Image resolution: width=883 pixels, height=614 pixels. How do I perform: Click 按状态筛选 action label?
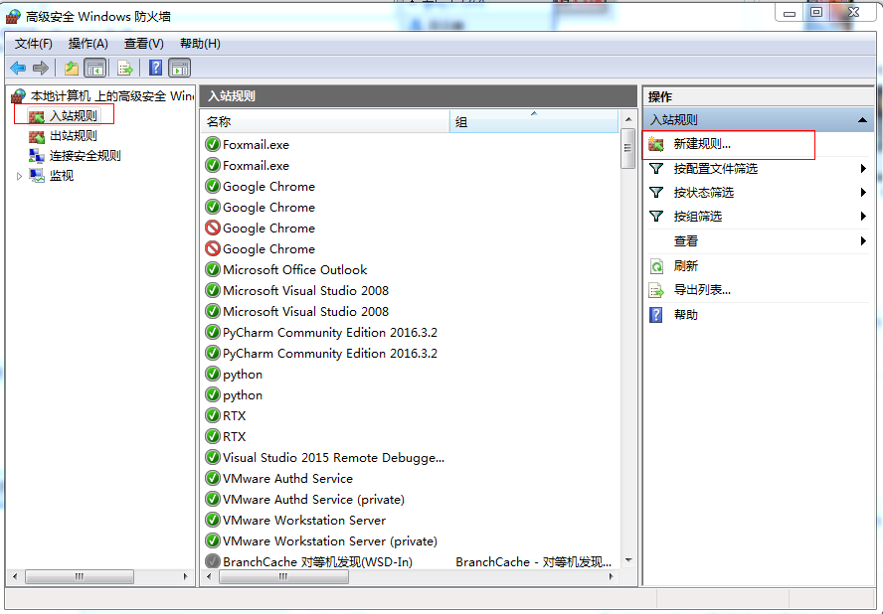[704, 193]
